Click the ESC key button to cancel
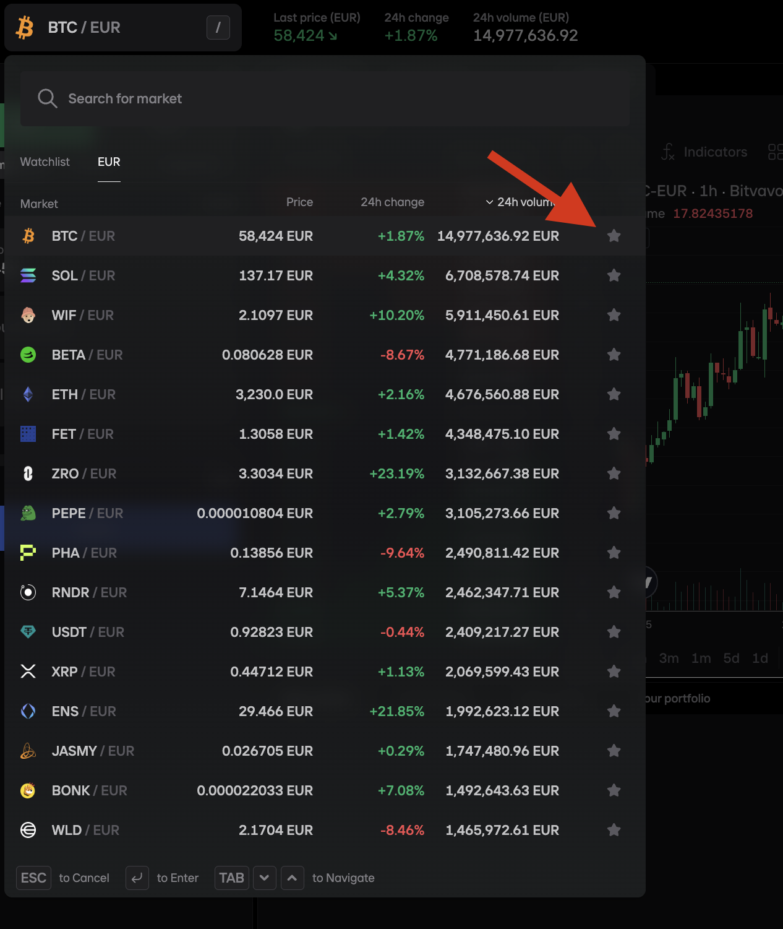 pos(33,878)
